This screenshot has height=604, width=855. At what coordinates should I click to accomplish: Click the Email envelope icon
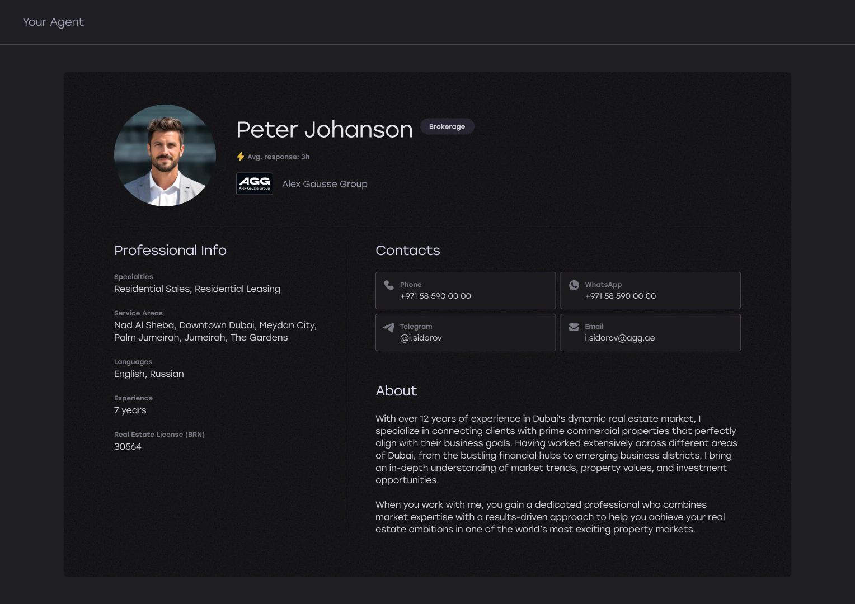(574, 327)
